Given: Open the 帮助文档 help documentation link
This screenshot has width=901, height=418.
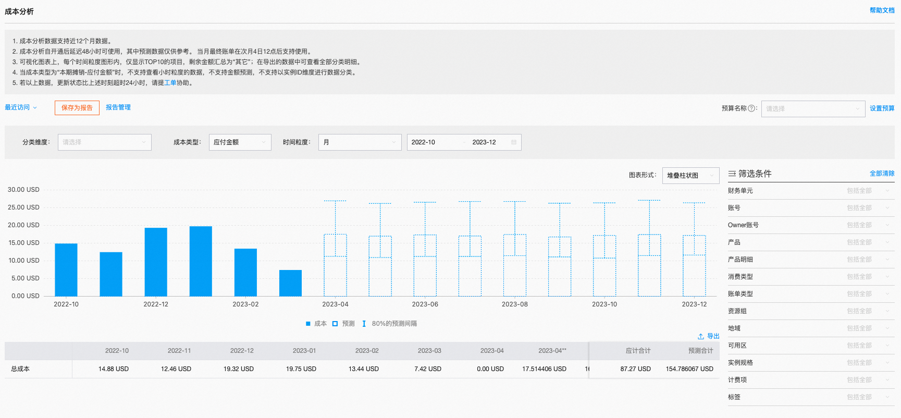Looking at the screenshot, I should tap(882, 10).
